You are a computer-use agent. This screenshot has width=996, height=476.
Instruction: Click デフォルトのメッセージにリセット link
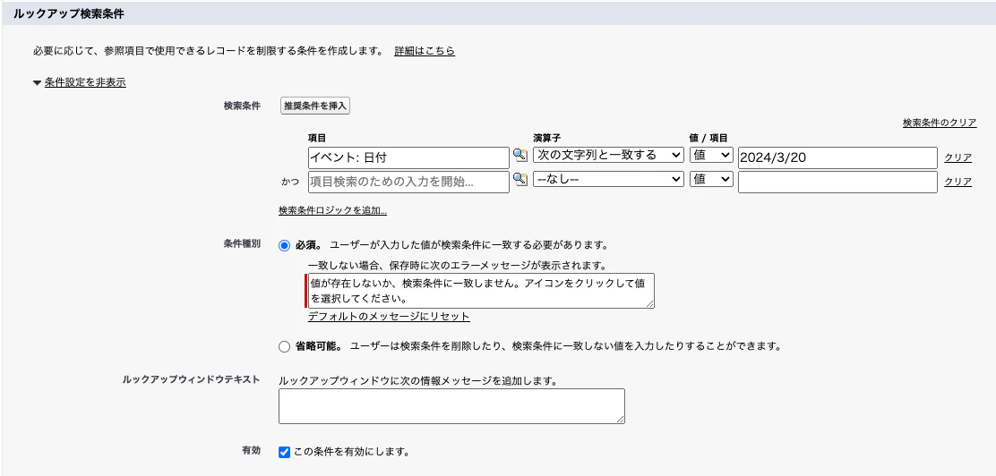[389, 316]
